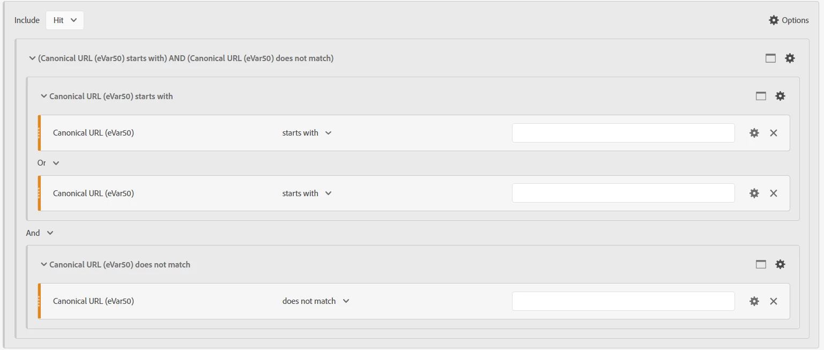Click the 'does not match' value input field
This screenshot has height=350, width=824.
point(623,301)
